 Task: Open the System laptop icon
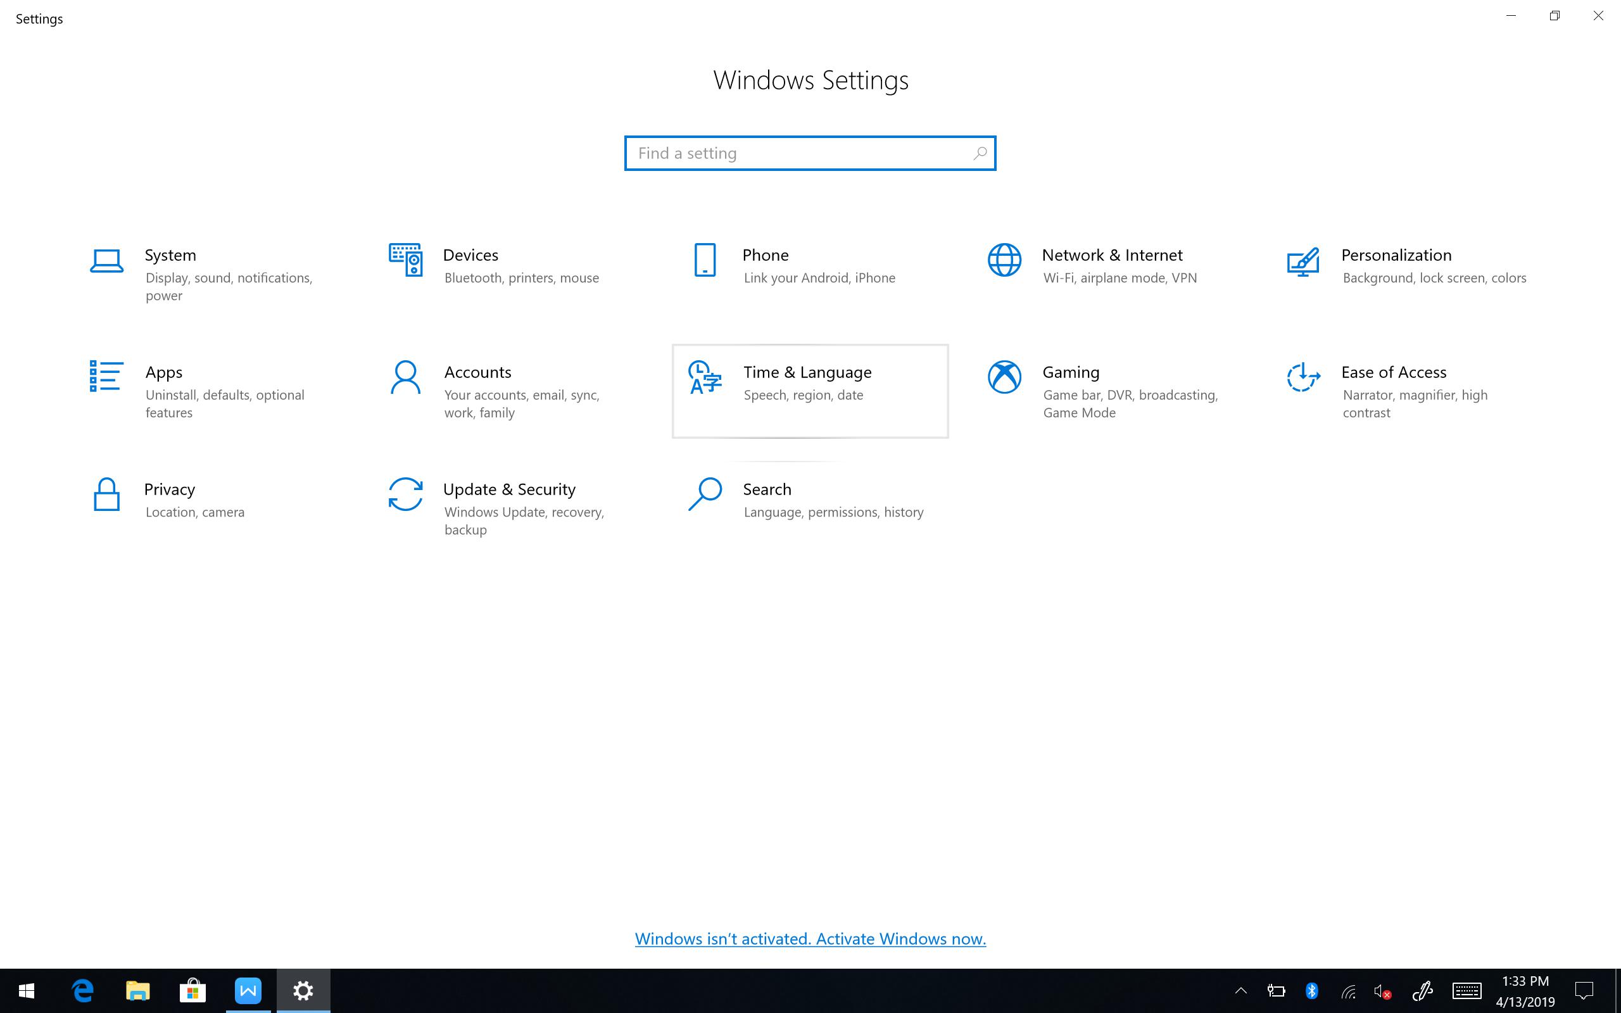click(x=106, y=261)
